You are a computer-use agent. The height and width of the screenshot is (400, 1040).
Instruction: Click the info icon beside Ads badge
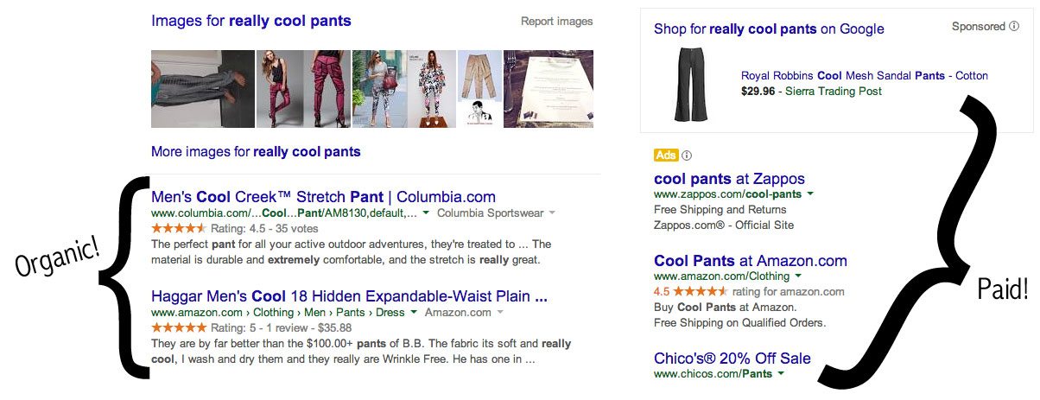click(x=687, y=156)
